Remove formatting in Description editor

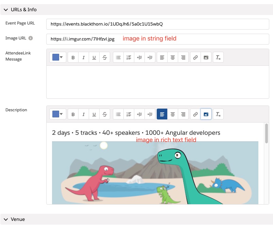218,114
